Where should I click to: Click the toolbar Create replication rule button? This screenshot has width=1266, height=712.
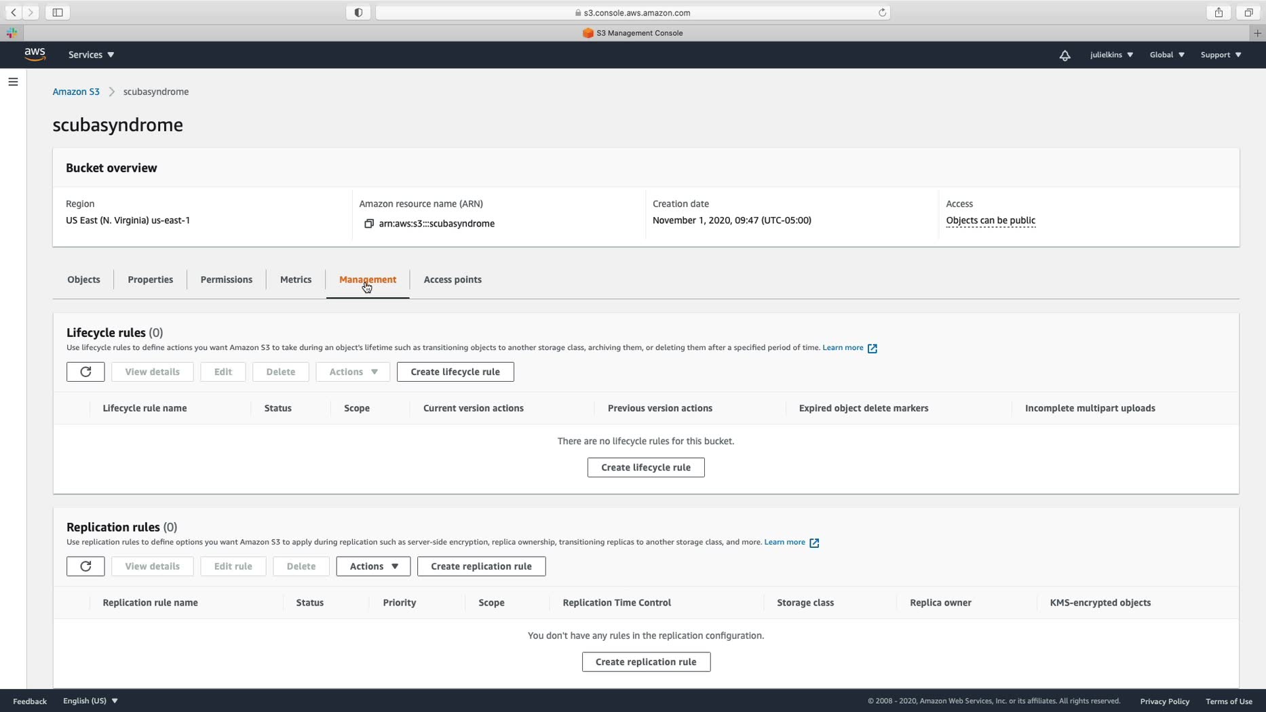481,566
